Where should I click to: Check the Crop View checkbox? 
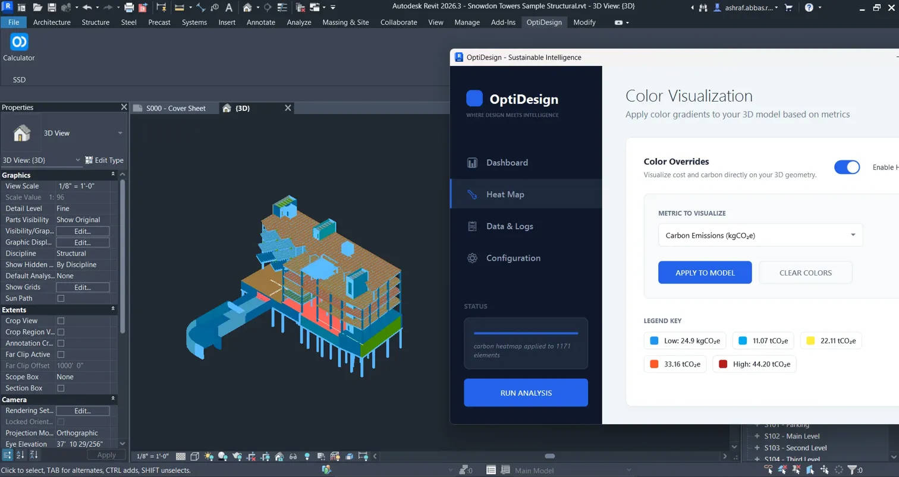61,321
